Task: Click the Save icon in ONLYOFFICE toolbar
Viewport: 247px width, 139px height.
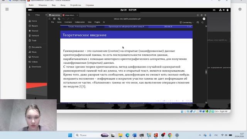Action: click(x=49, y=19)
